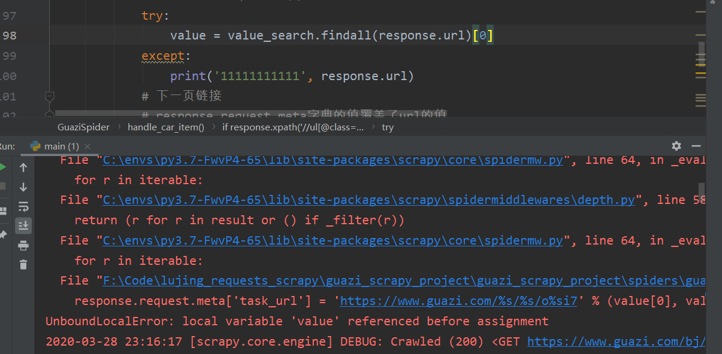Restore the Run window layout
This screenshot has height=354, width=722.
(2, 210)
